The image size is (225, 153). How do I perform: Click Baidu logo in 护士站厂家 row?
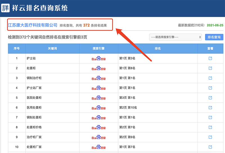point(99,88)
